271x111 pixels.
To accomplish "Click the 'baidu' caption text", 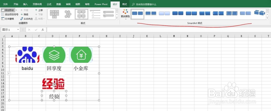I will pos(27,68).
